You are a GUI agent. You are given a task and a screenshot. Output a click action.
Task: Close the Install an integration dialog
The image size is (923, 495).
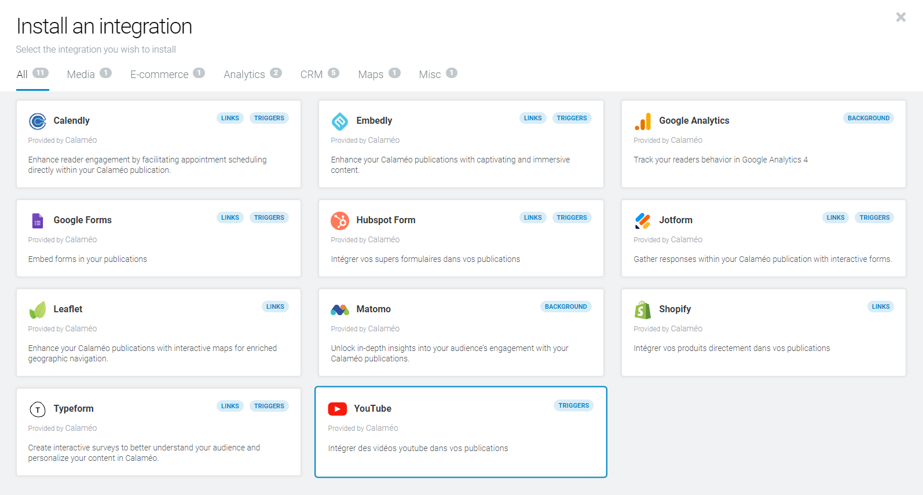click(x=901, y=17)
